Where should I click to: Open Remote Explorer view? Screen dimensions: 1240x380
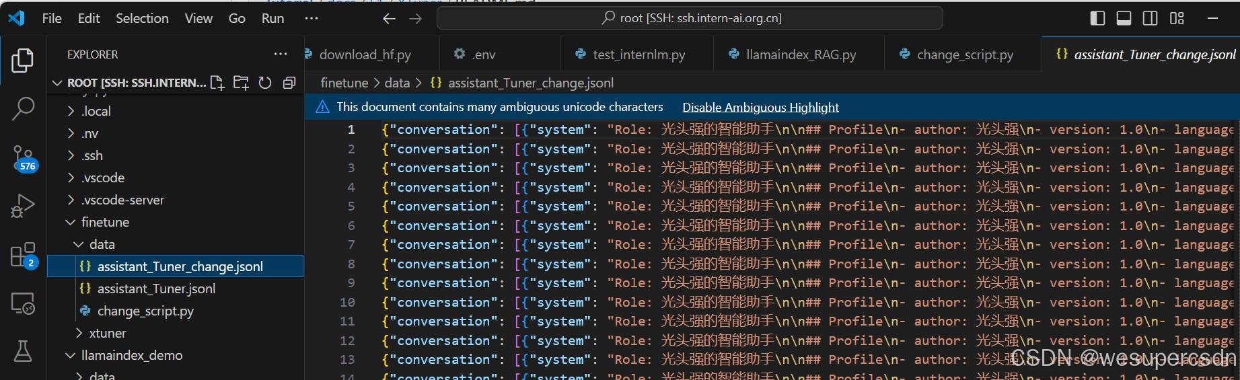pyautogui.click(x=23, y=304)
